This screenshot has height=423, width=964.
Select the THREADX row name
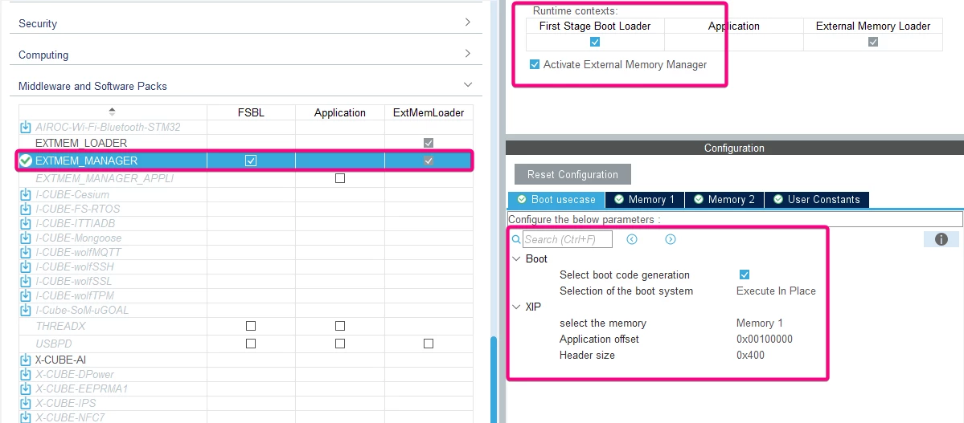(59, 325)
